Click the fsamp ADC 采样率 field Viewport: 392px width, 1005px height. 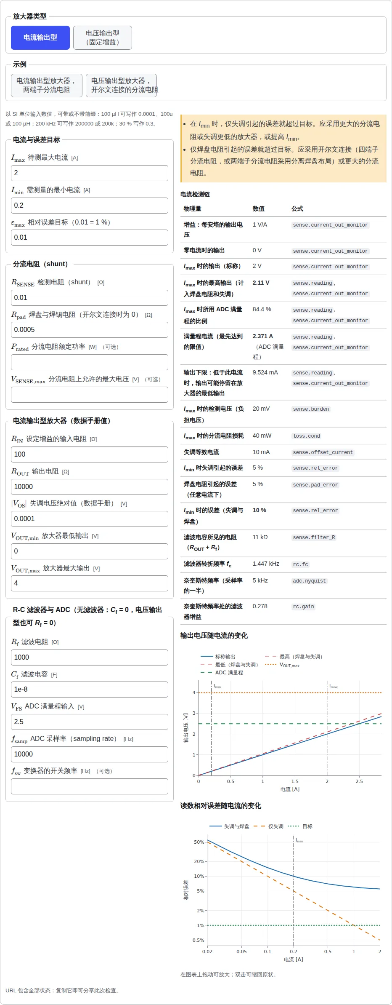point(90,754)
